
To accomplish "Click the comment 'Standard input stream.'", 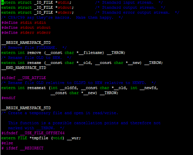I will tap(127, 3).
